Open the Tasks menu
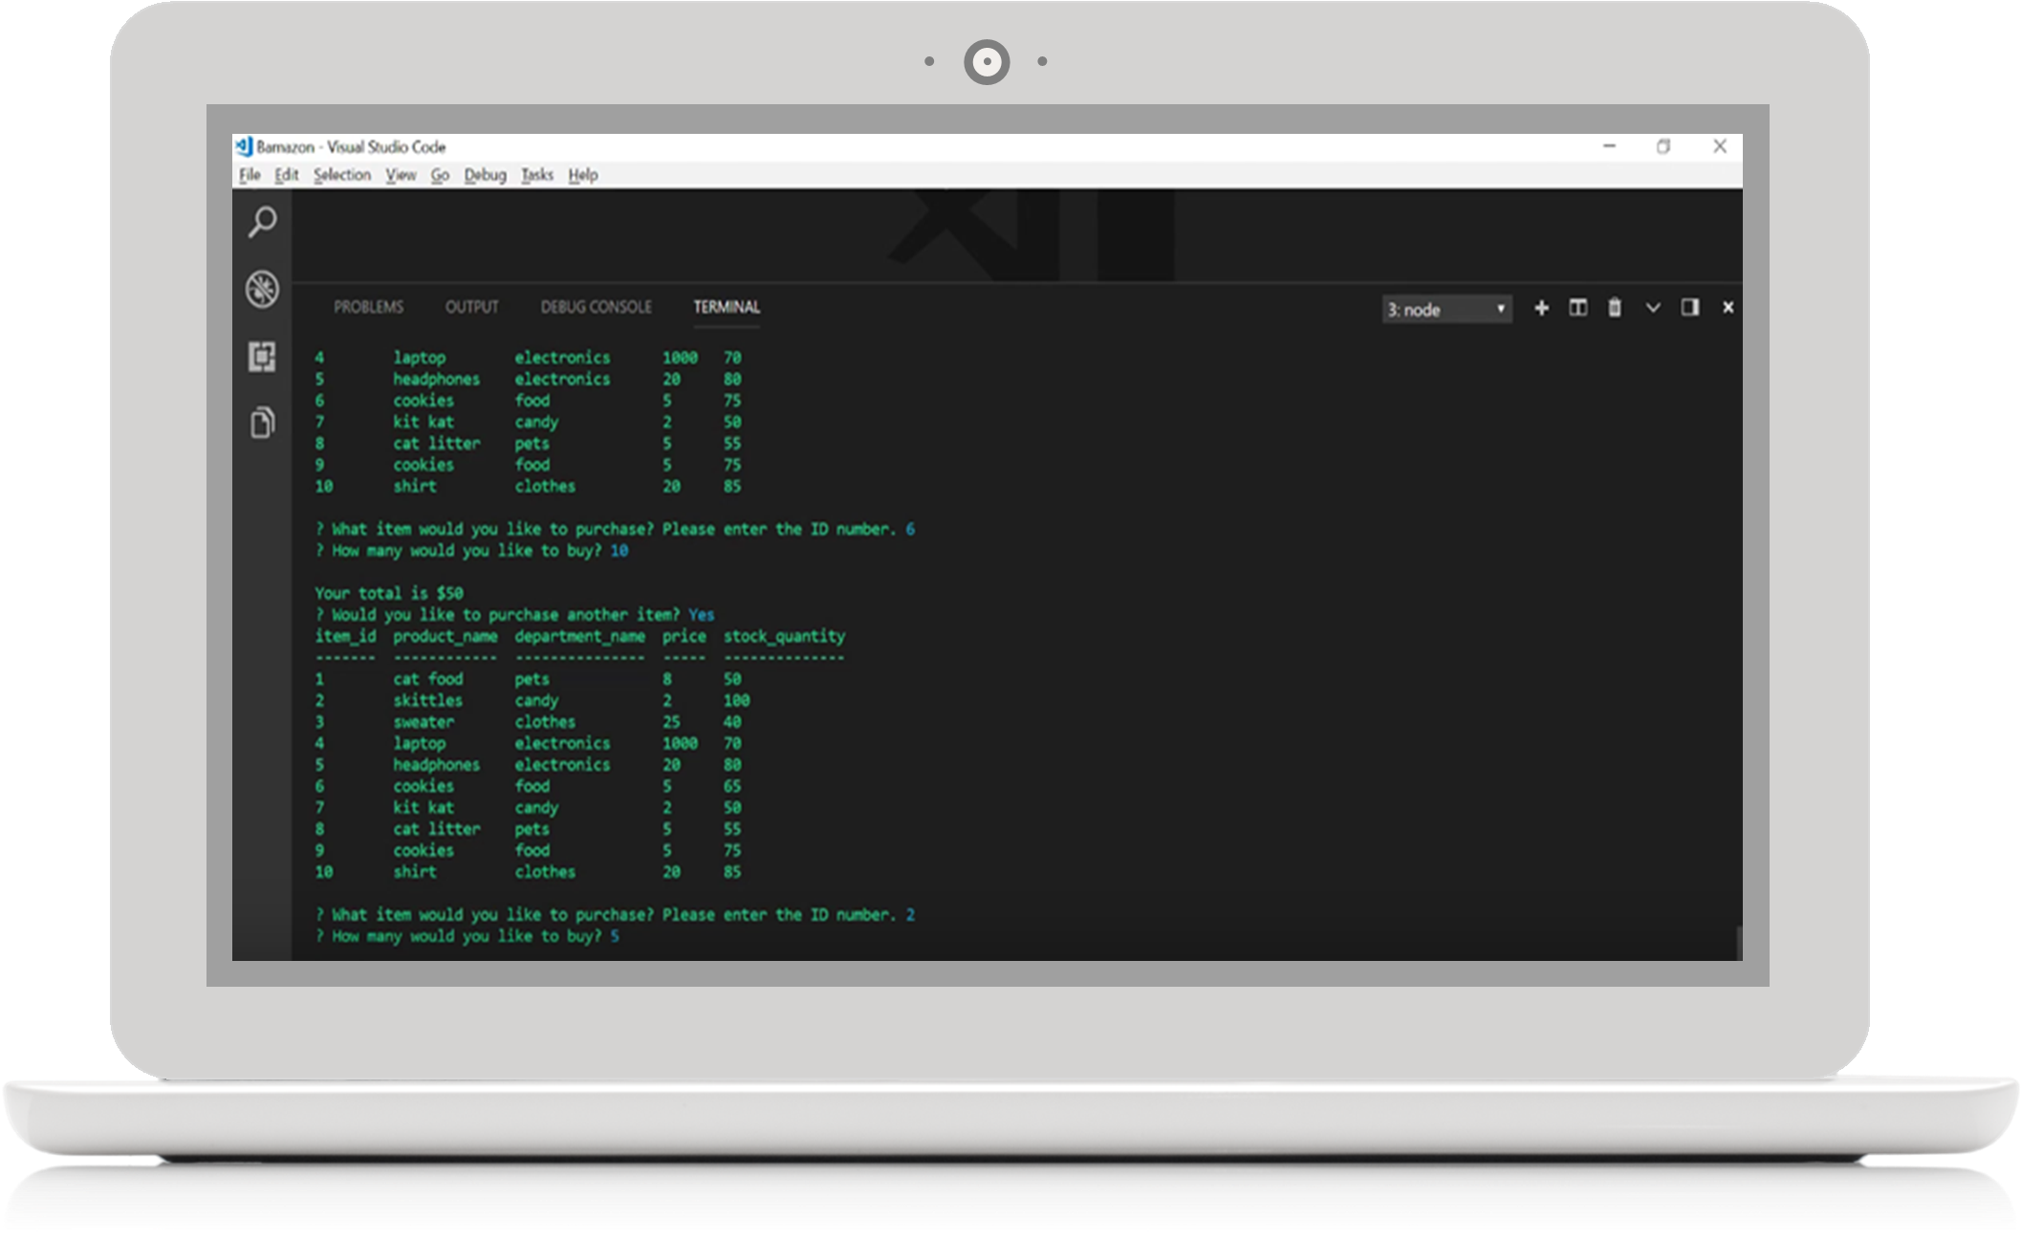Image resolution: width=2021 pixels, height=1243 pixels. point(537,175)
